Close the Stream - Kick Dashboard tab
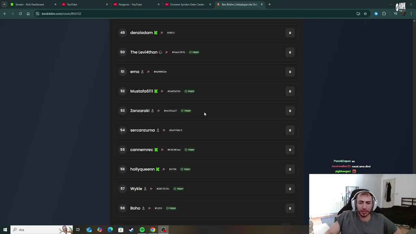The width and height of the screenshot is (416, 234). tap(55, 5)
